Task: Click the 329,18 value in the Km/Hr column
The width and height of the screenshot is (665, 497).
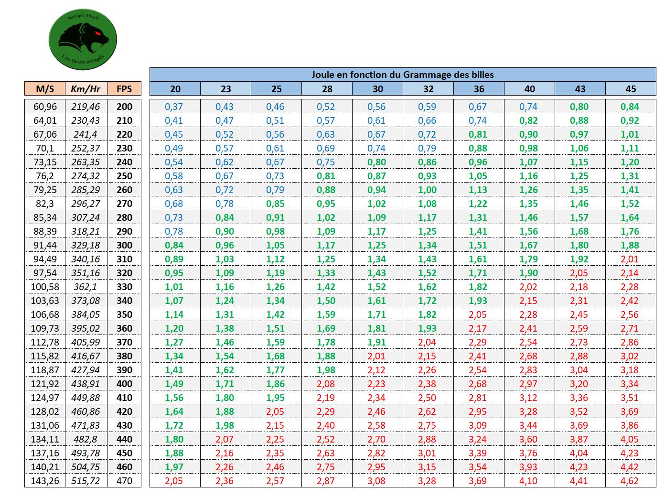Action: pyautogui.click(x=86, y=245)
